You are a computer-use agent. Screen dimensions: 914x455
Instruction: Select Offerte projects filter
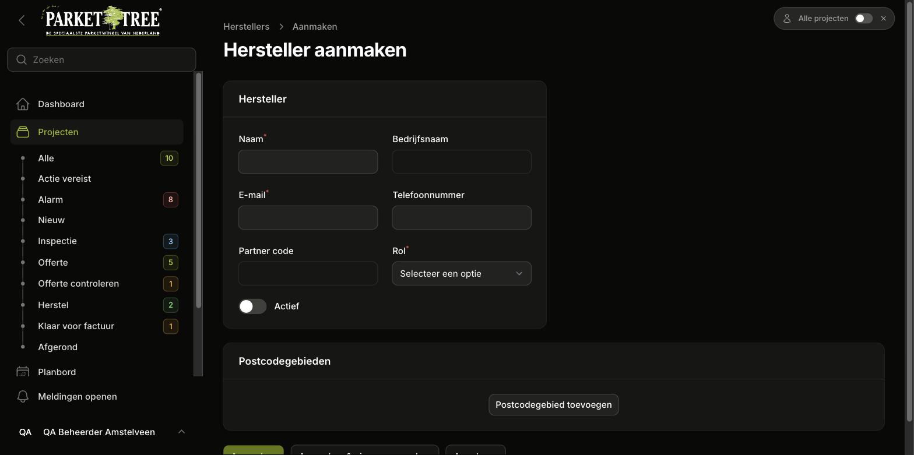coord(53,262)
